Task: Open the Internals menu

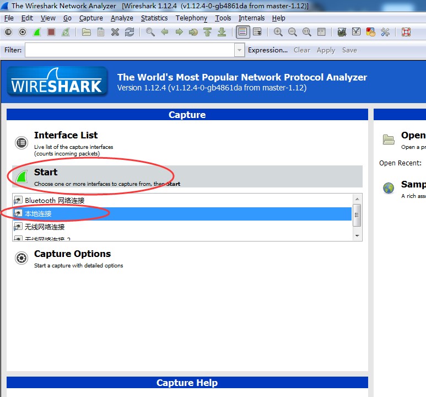Action: (x=252, y=18)
